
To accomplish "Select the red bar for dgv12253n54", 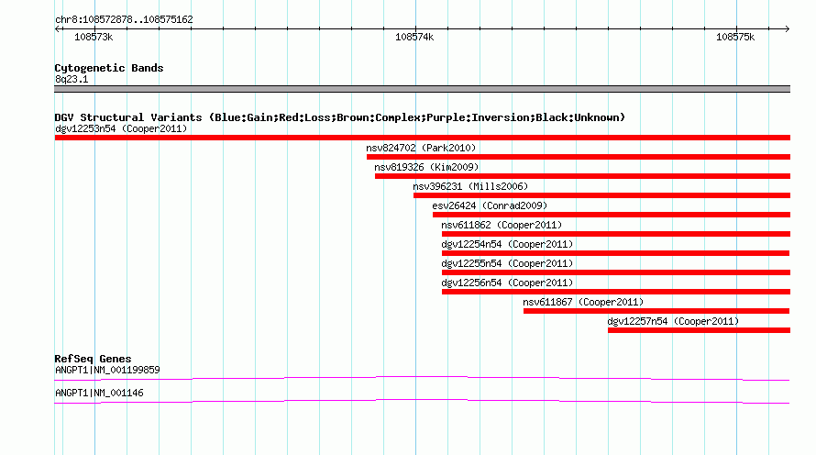I will [x=422, y=138].
